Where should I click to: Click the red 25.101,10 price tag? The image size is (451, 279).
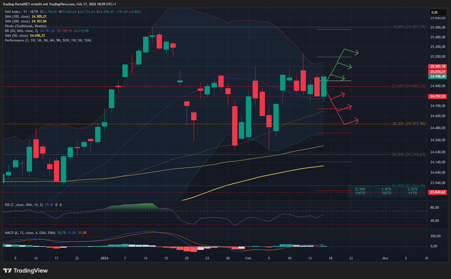point(438,66)
